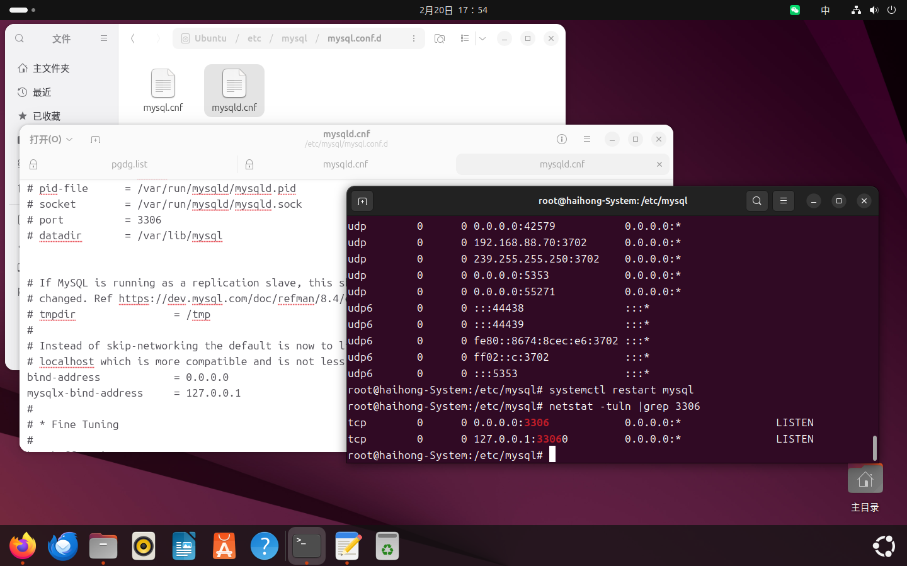This screenshot has height=566, width=907.
Task: Open Help from dock
Action: point(265,546)
